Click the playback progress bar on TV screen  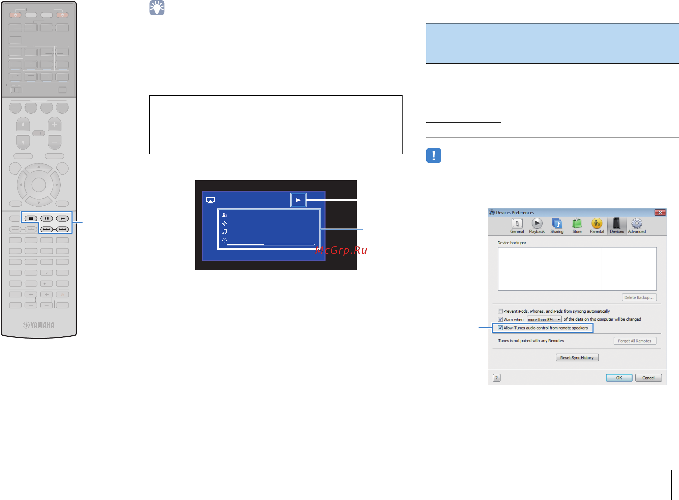tap(271, 244)
